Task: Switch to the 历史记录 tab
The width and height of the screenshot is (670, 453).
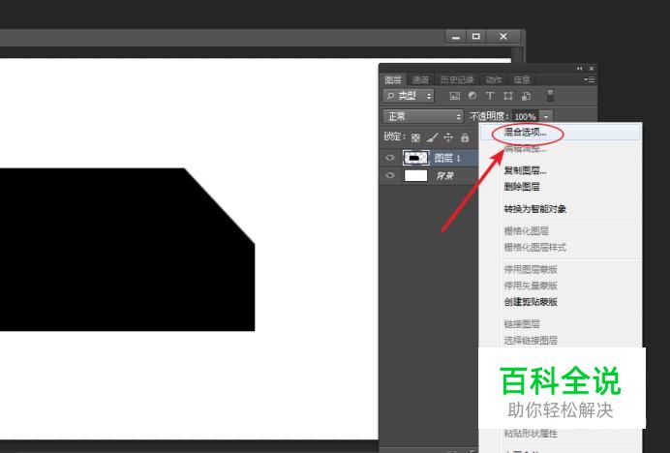Action: [x=457, y=80]
